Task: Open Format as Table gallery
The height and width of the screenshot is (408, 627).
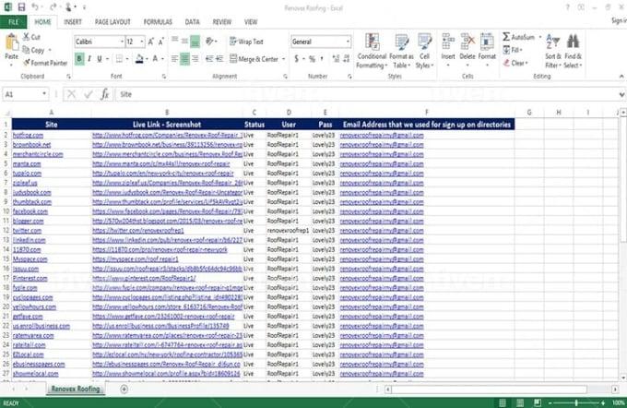Action: pyautogui.click(x=401, y=51)
